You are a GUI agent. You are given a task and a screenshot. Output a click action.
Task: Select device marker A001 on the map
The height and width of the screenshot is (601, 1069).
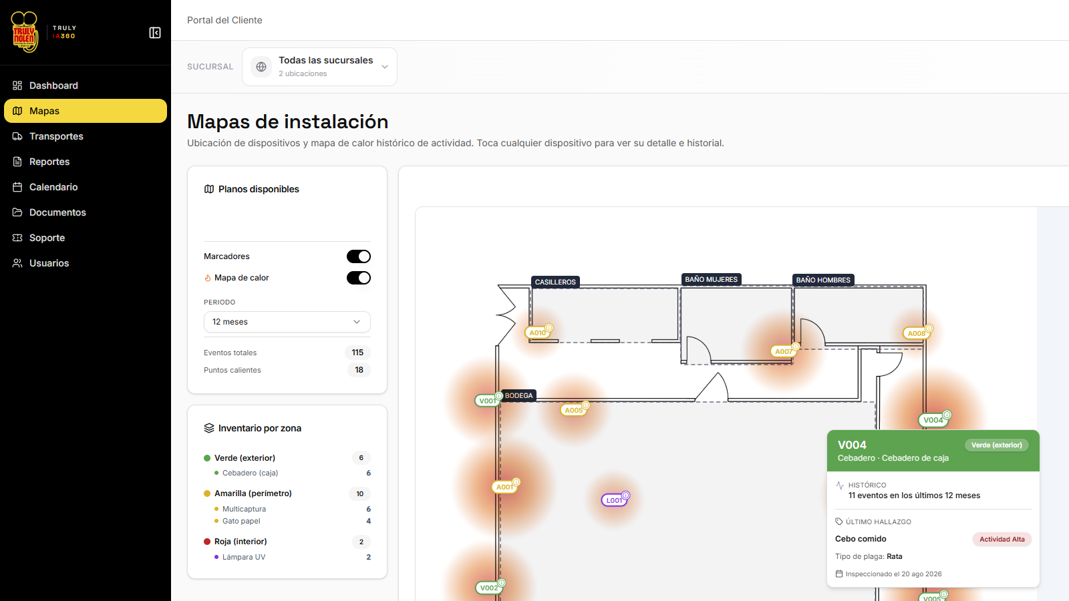505,487
